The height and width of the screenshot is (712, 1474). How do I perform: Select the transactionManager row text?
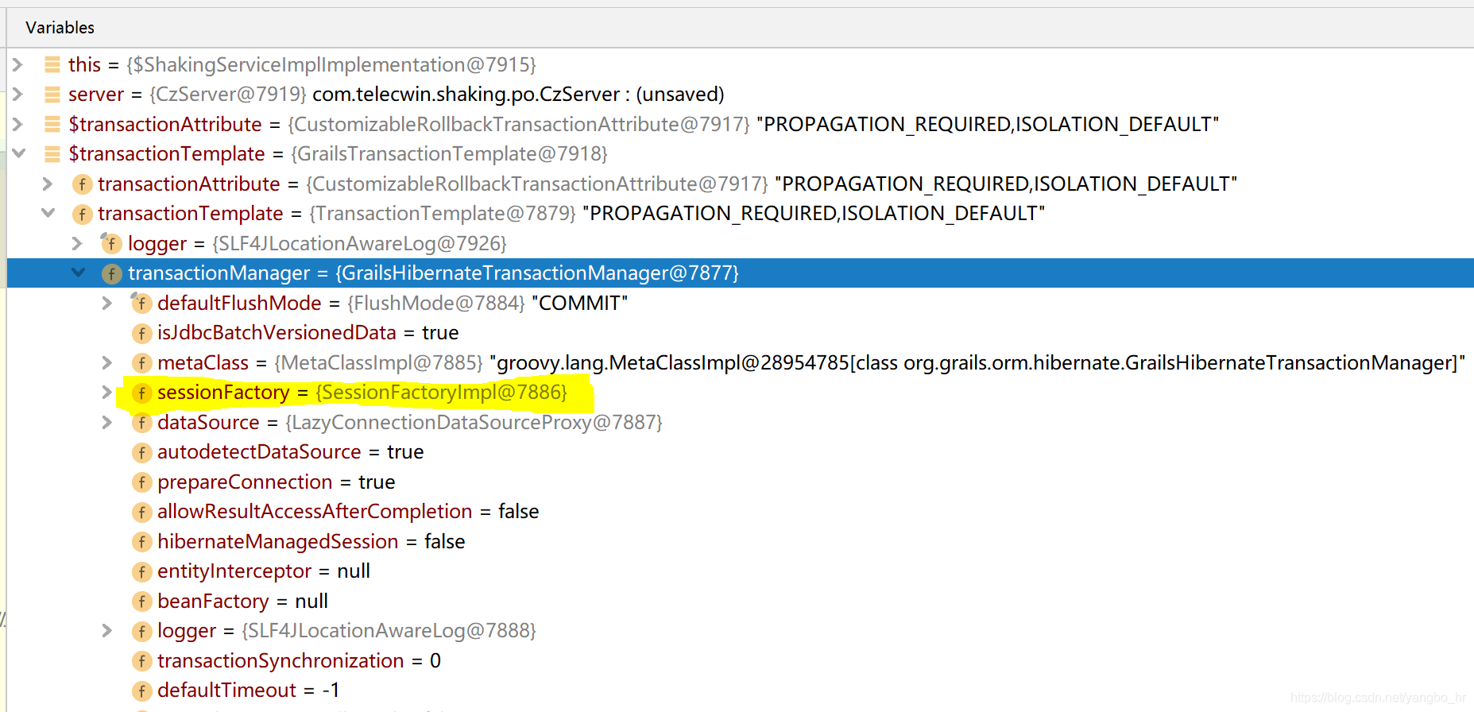433,273
